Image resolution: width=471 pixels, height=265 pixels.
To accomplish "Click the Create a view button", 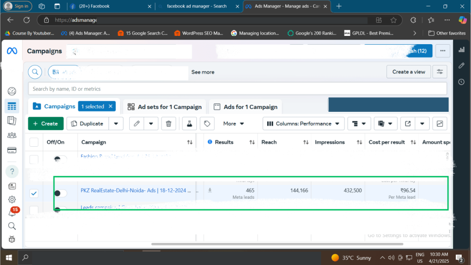I will point(409,72).
